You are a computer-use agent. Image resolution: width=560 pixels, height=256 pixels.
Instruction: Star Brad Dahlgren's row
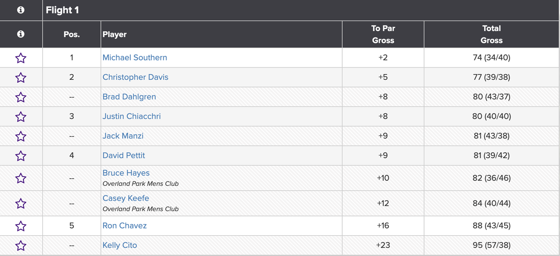click(x=21, y=97)
